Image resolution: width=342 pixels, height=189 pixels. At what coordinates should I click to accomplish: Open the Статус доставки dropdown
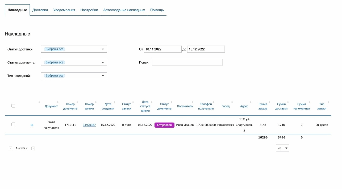(74, 49)
